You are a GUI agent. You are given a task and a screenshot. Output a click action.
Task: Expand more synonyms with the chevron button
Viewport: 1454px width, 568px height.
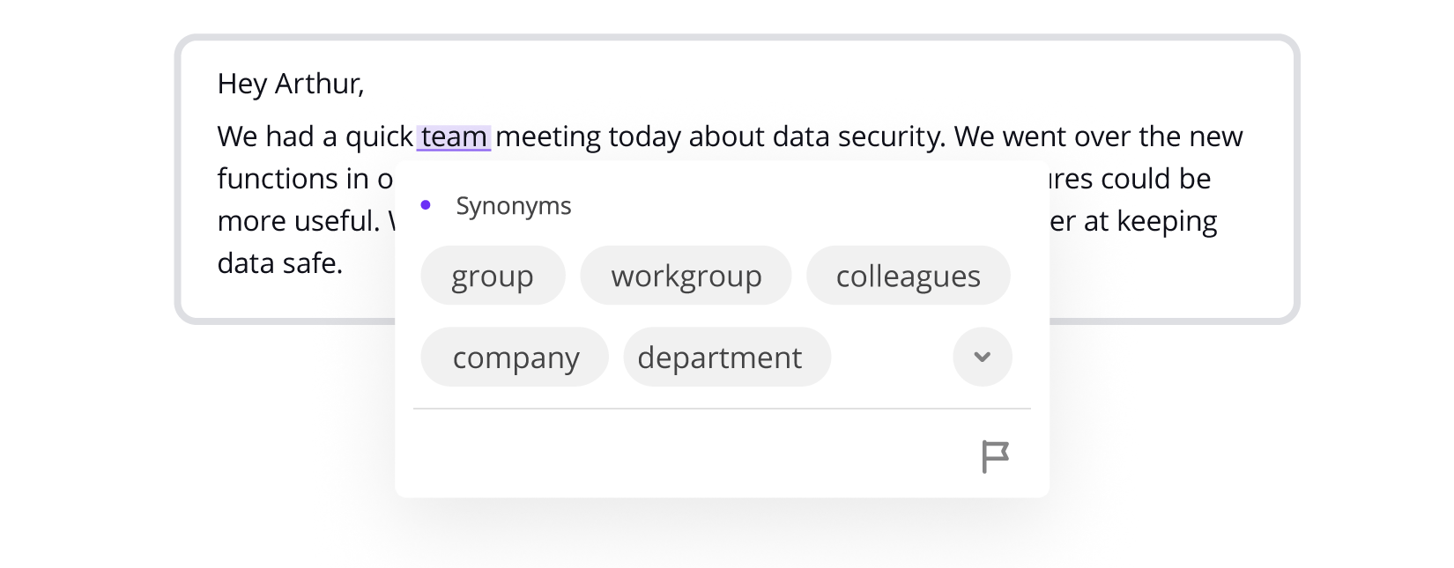point(982,357)
